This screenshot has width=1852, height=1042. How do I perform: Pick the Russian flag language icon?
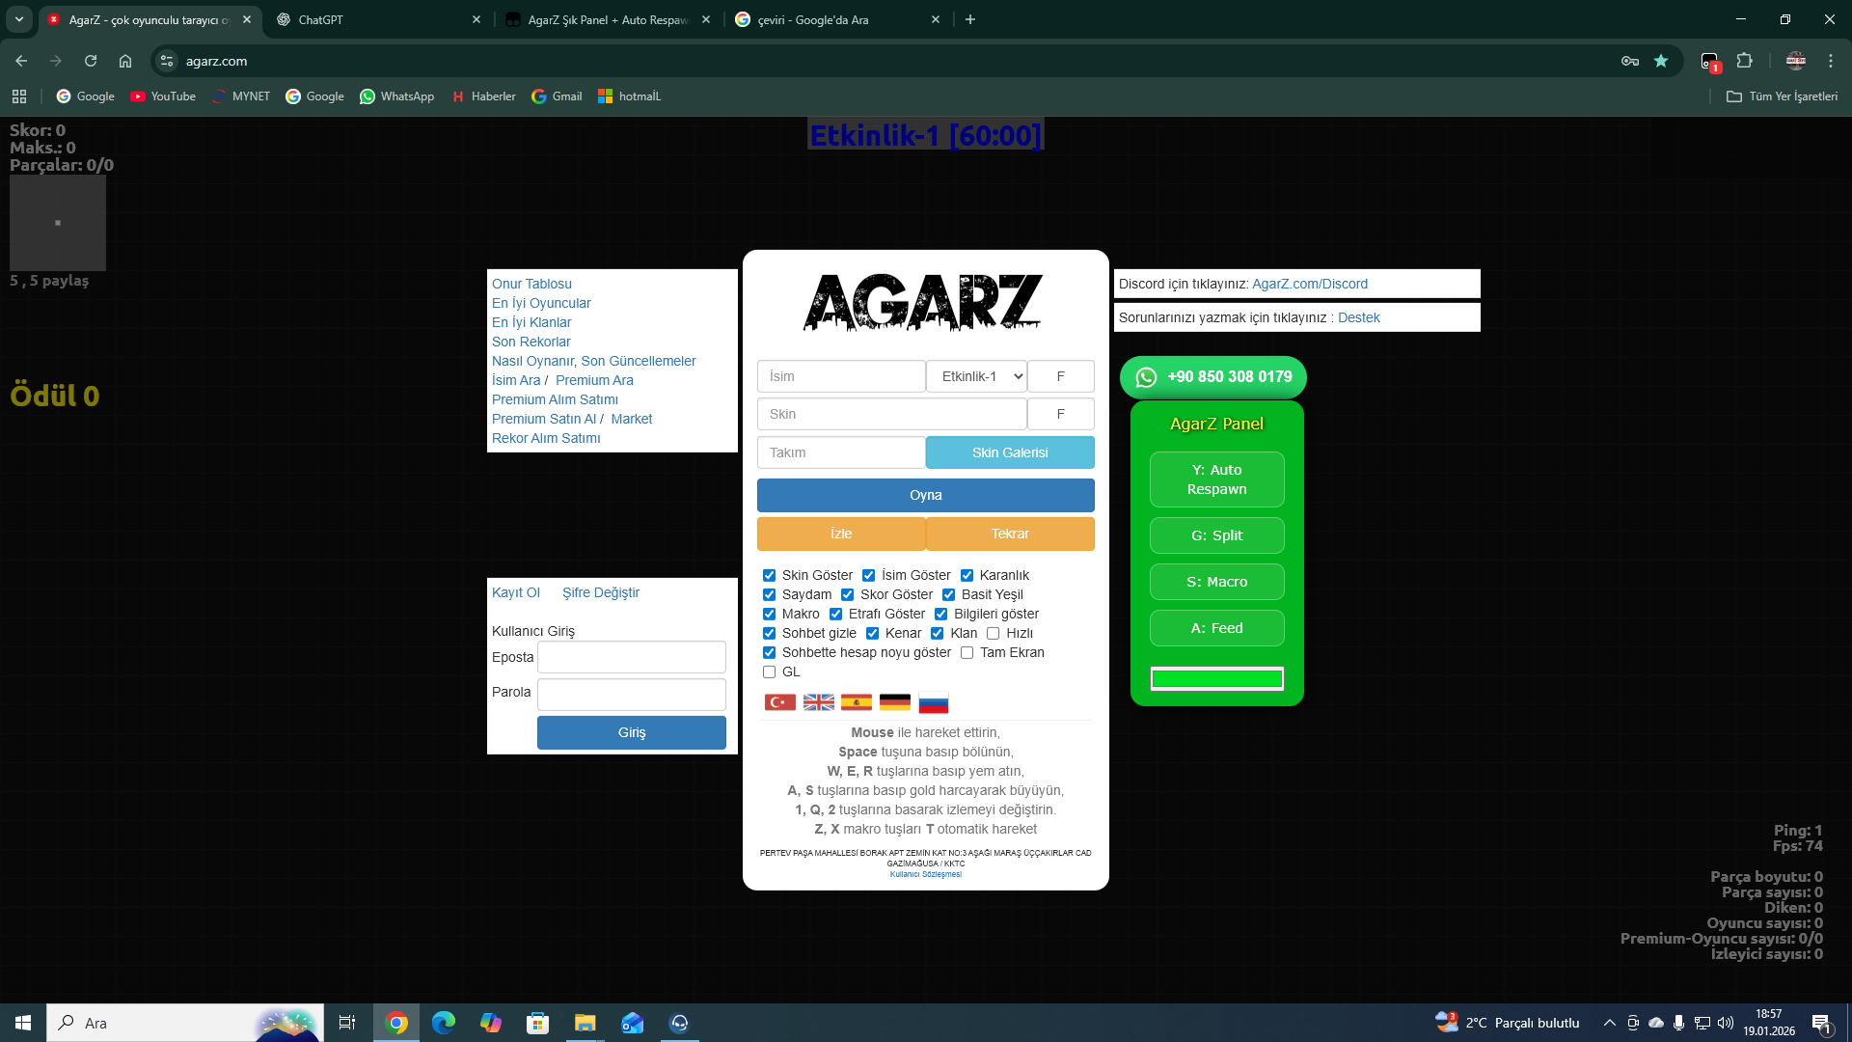(x=934, y=702)
